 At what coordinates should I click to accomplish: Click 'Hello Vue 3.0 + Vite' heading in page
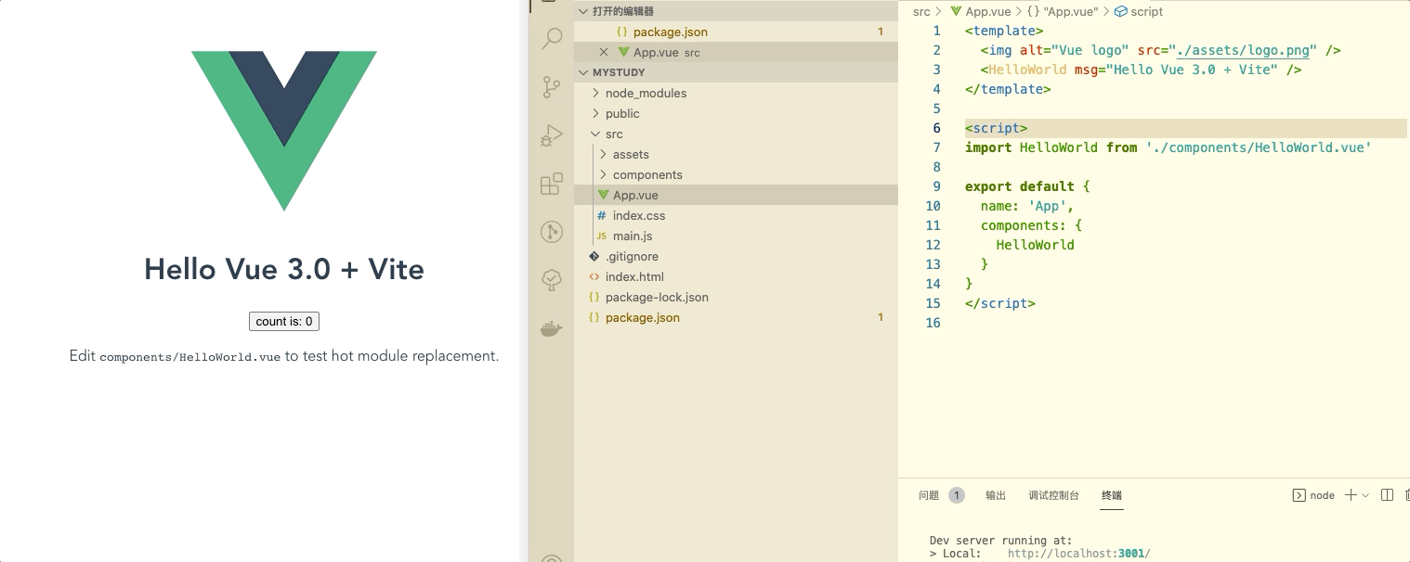[284, 270]
